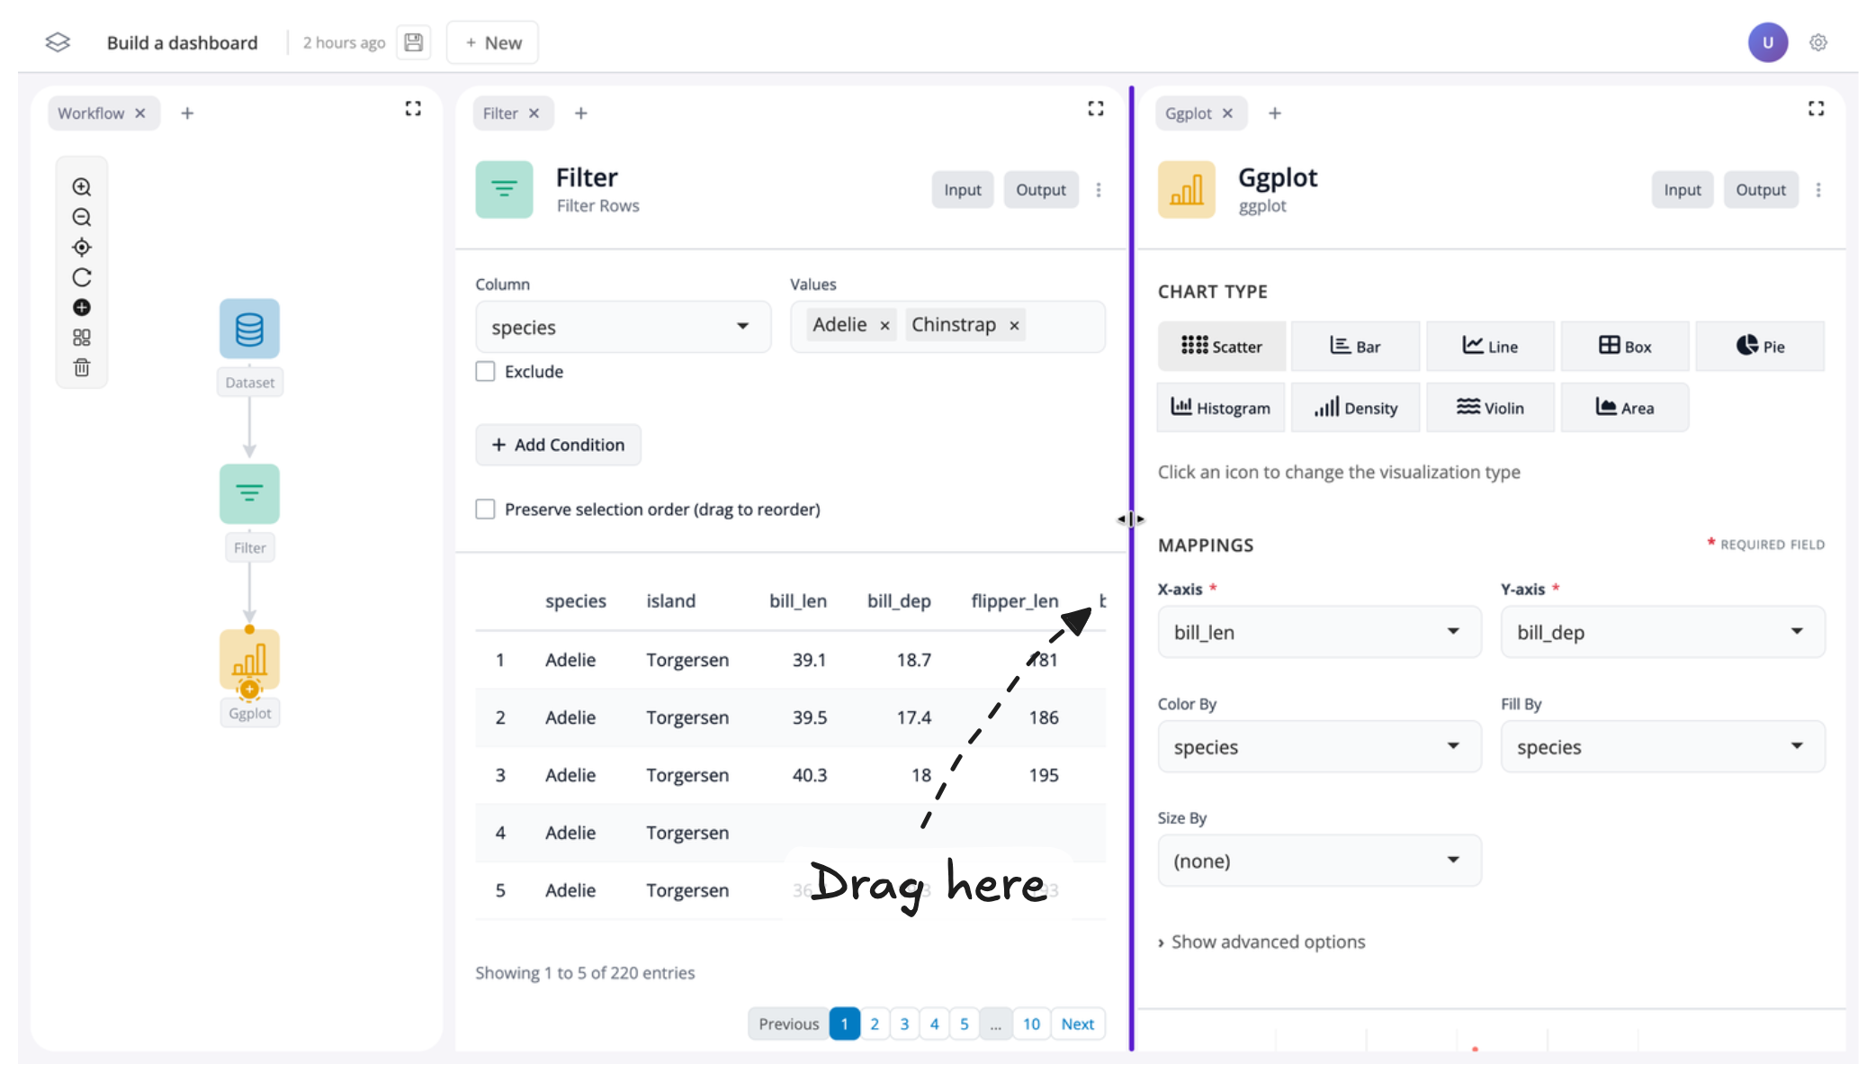Click the center/locate target icon
The height and width of the screenshot is (1082, 1876).
[x=82, y=248]
